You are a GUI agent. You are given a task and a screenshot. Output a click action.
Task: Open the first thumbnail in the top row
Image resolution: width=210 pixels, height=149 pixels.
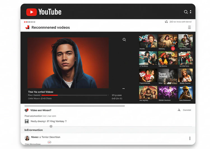148,41
